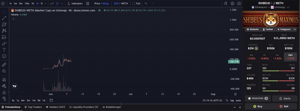Set the chart range to 6m
The image size is (300, 111).
(23, 100)
